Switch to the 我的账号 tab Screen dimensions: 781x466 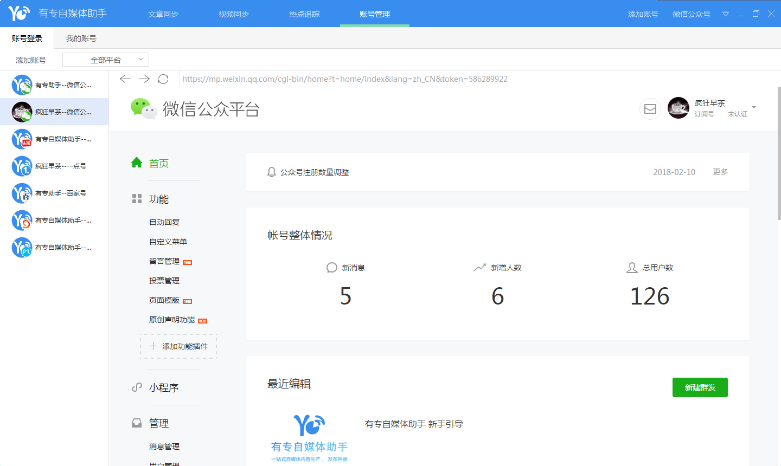81,38
